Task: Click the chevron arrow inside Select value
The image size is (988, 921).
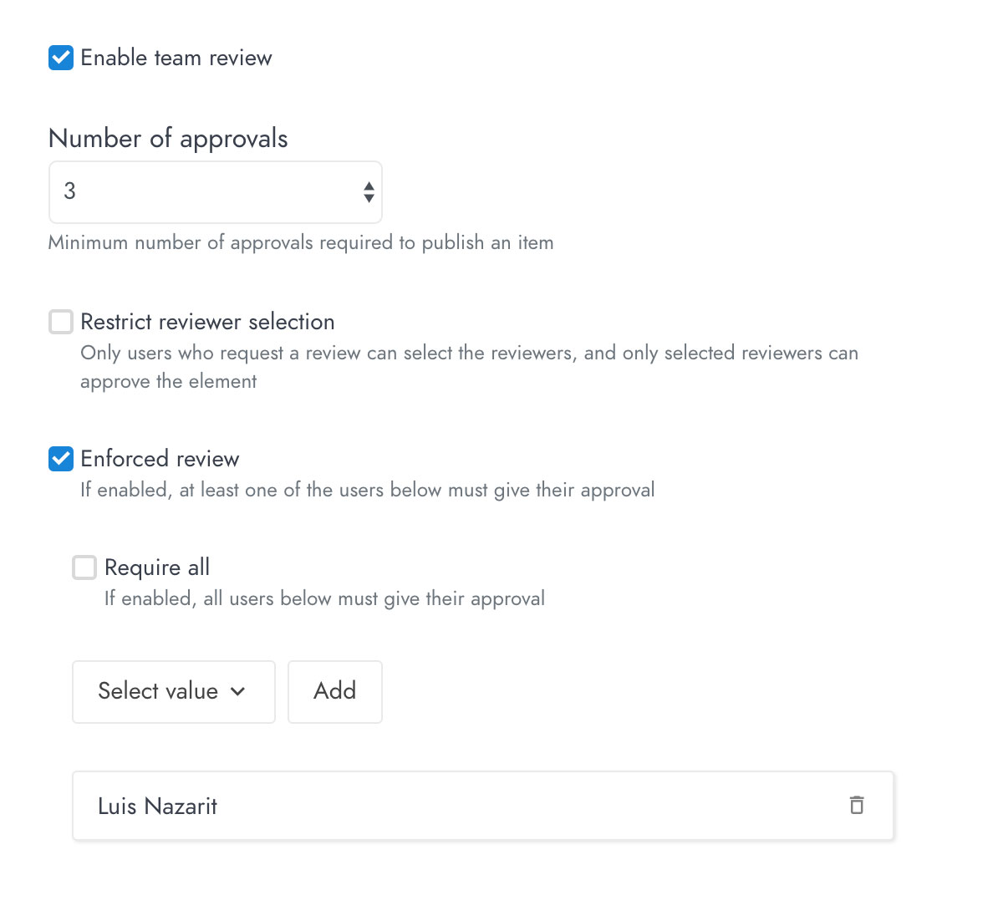Action: coord(237,691)
